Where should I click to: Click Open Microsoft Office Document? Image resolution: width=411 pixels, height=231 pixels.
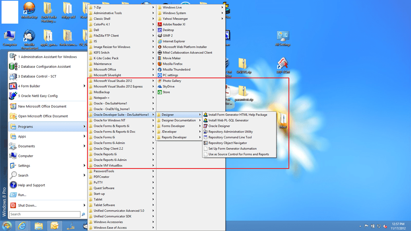(x=47, y=116)
